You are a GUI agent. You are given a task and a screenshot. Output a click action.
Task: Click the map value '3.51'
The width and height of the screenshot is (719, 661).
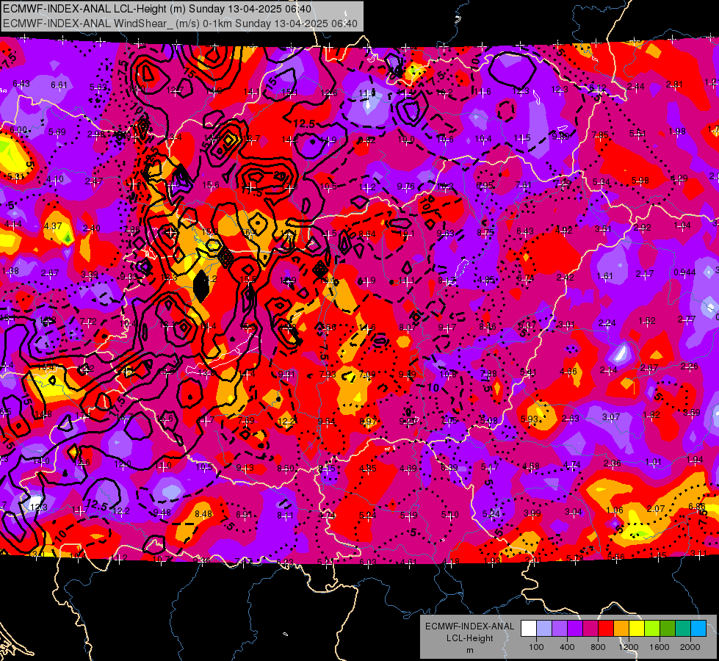pyautogui.click(x=602, y=229)
